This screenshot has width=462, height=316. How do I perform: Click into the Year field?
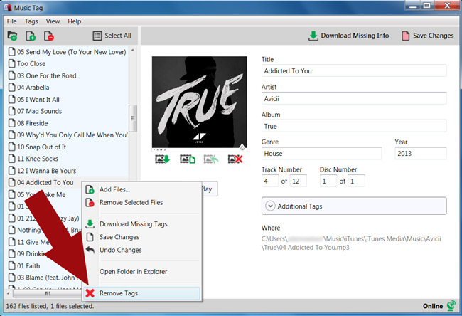(421, 154)
